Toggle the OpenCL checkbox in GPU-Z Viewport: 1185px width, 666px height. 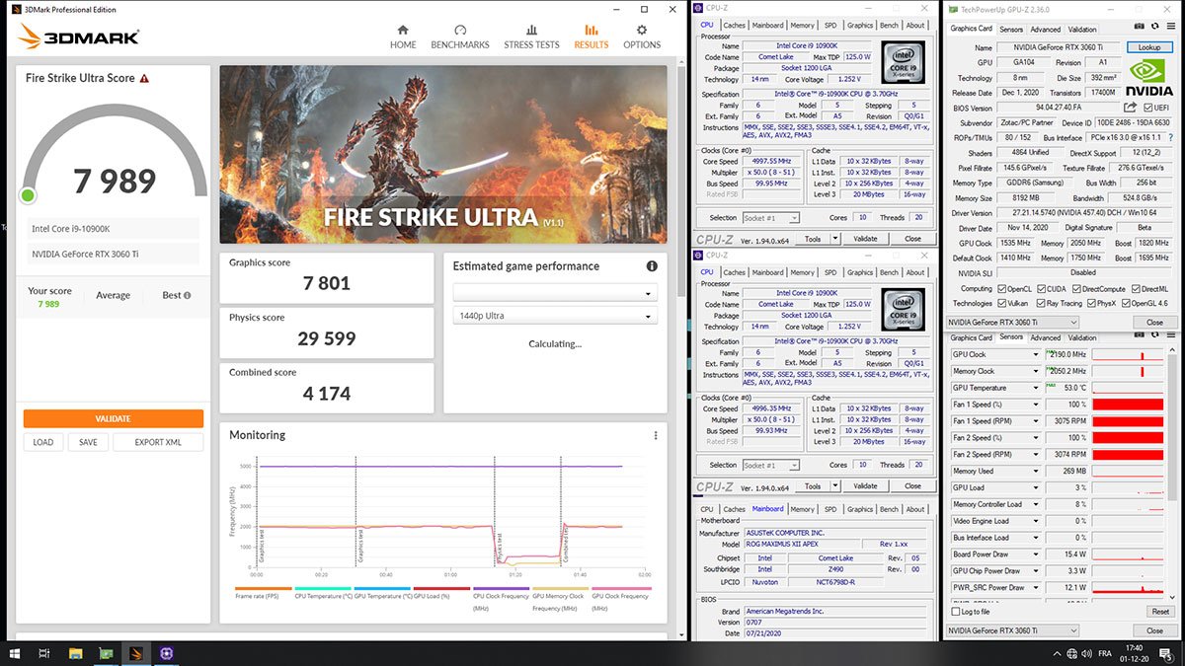(x=1003, y=288)
